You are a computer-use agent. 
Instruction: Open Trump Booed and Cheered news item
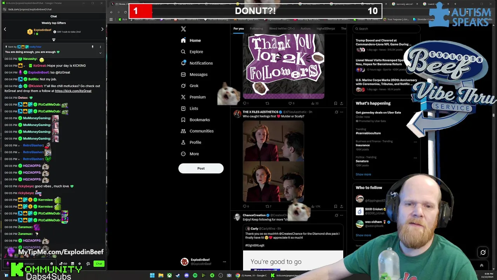[x=383, y=42]
